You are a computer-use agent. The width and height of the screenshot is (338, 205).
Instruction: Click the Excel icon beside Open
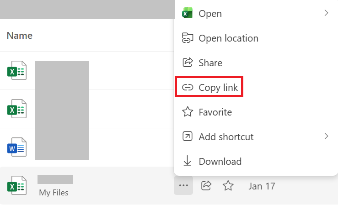point(187,13)
